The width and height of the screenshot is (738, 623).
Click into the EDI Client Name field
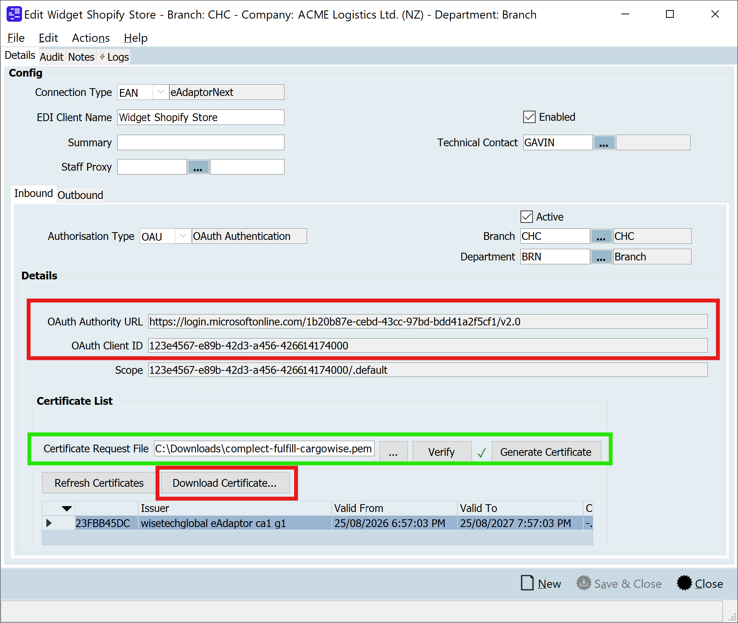tap(200, 117)
